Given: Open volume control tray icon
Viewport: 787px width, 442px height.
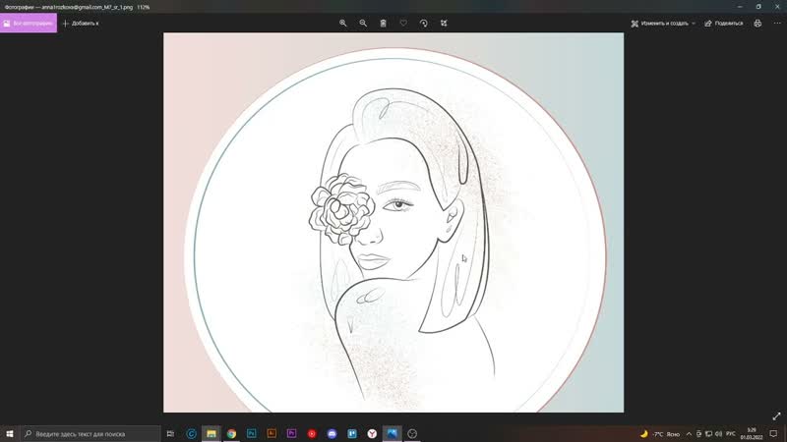Looking at the screenshot, I should point(718,434).
